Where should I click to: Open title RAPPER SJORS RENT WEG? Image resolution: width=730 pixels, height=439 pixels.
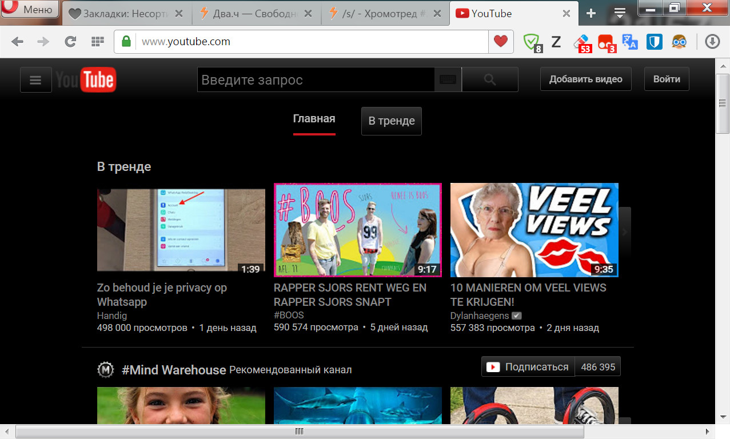350,295
